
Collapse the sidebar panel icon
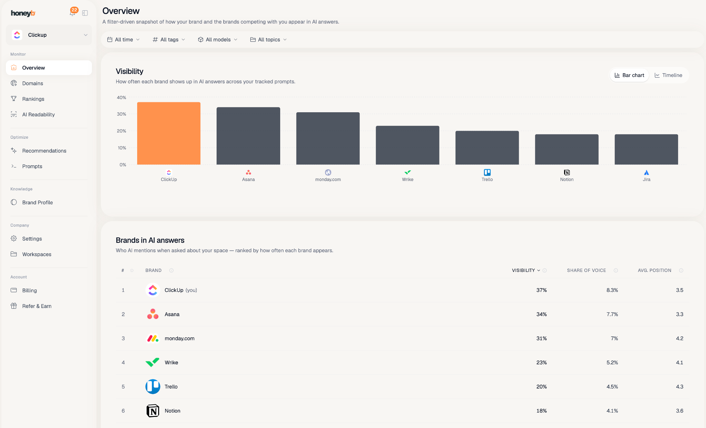(x=85, y=13)
